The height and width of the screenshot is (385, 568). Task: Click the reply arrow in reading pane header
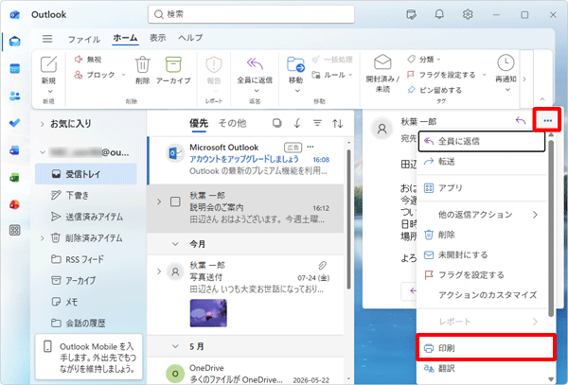(521, 120)
